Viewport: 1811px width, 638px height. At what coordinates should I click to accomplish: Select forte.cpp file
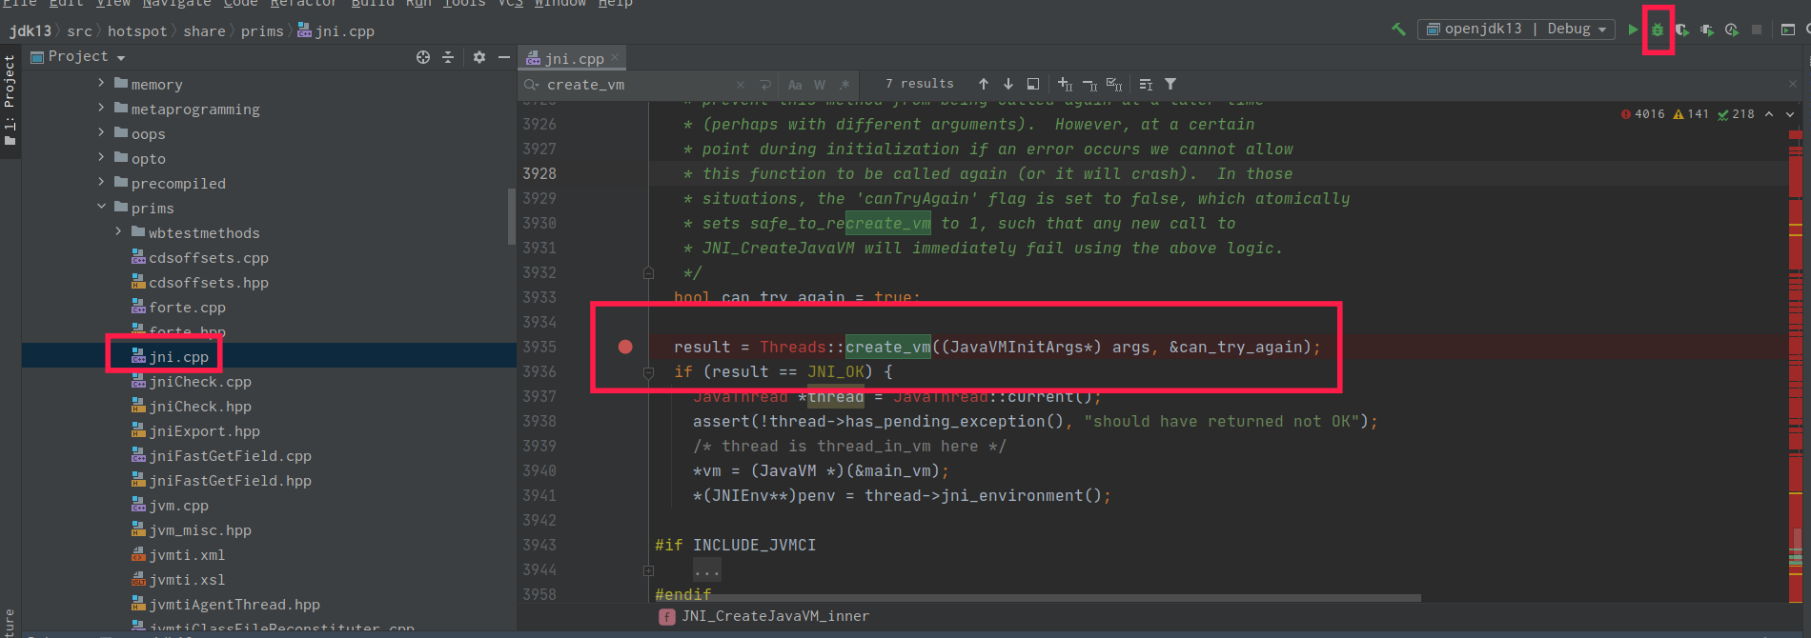click(179, 308)
